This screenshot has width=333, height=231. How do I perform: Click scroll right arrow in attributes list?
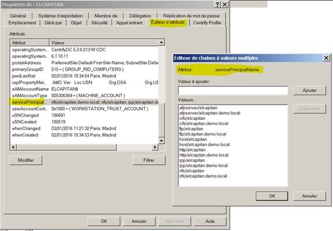pos(156,147)
